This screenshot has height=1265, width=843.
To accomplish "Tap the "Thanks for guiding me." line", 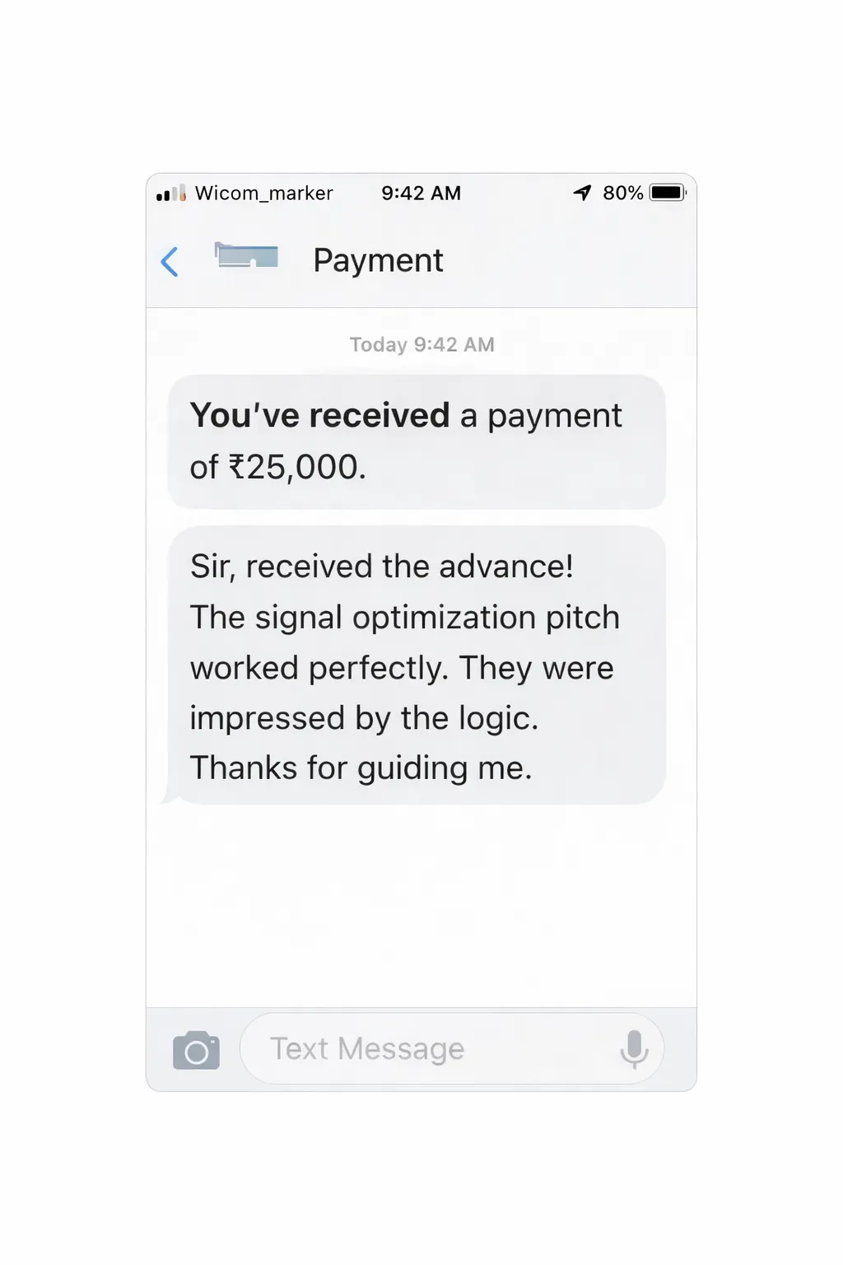I will pos(361,768).
